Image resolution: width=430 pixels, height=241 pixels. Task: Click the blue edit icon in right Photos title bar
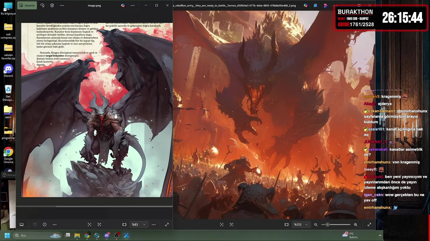pos(315,5)
